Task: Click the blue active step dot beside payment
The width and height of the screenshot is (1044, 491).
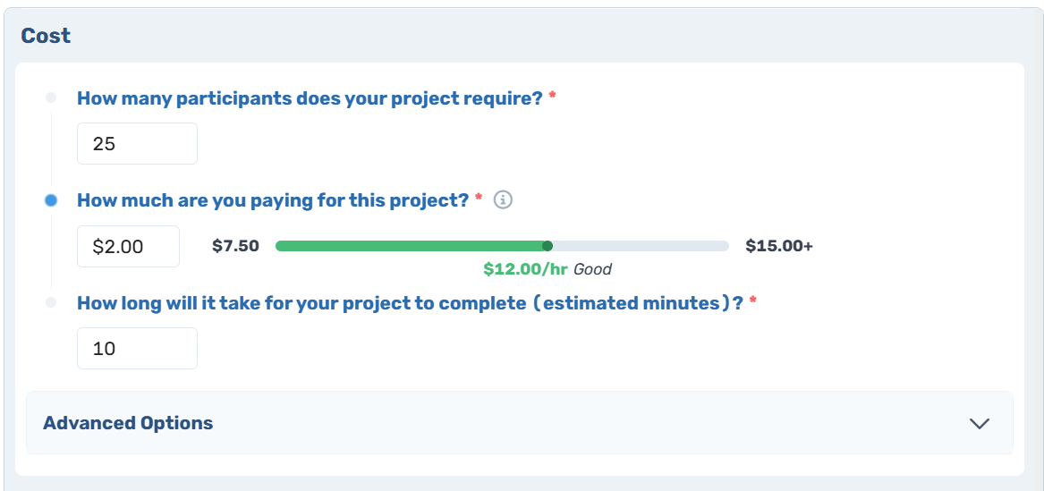Action: 51,200
